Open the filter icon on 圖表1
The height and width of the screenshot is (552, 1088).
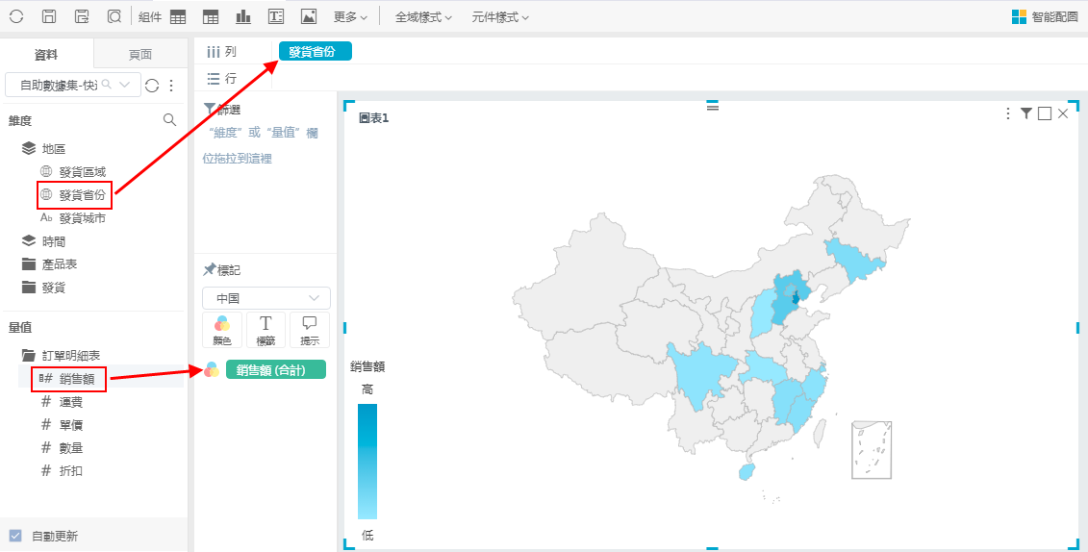1026,113
